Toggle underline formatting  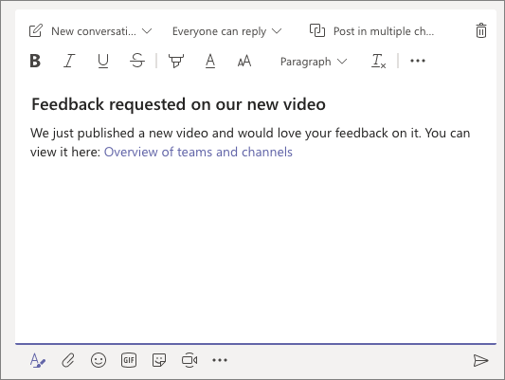103,61
